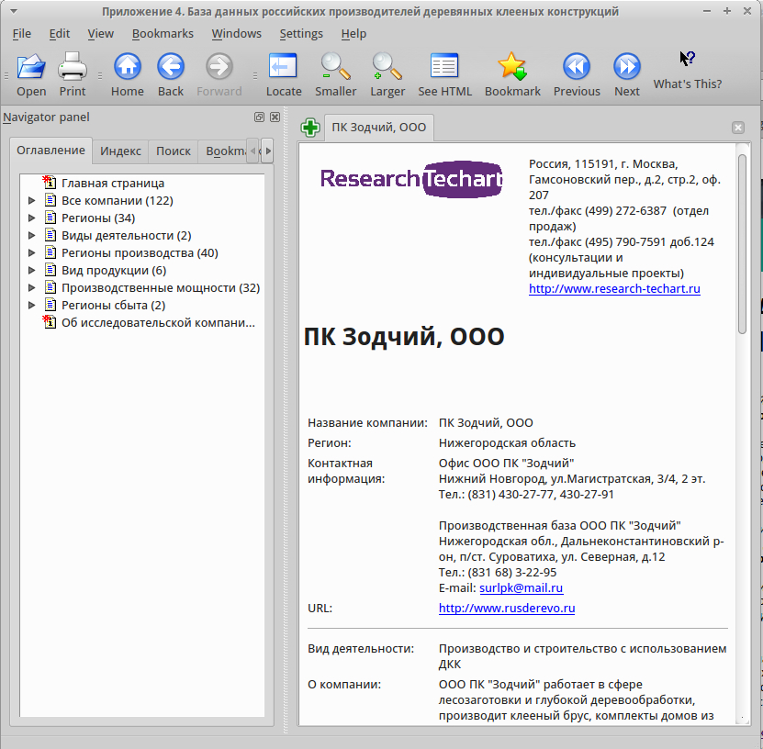Select Главная страница in the contents tree
Viewport: 763px width, 749px height.
point(113,184)
